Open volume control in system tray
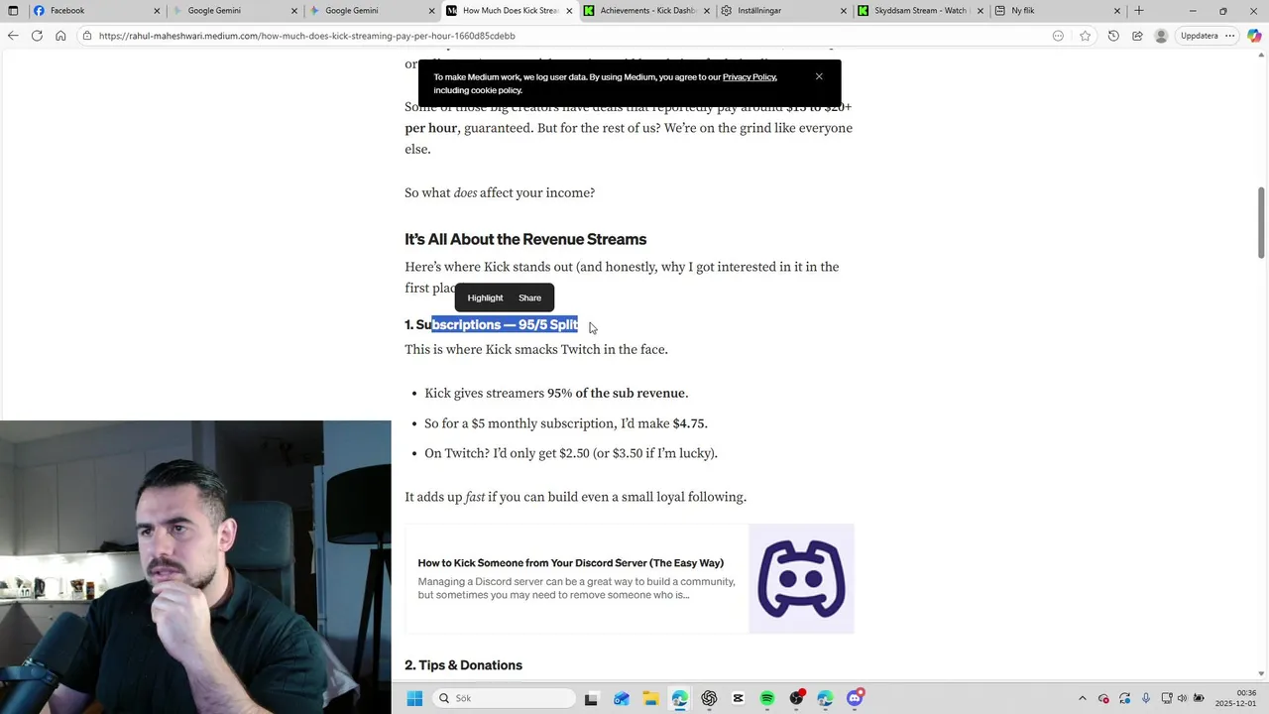Image resolution: width=1269 pixels, height=714 pixels. (x=1184, y=698)
